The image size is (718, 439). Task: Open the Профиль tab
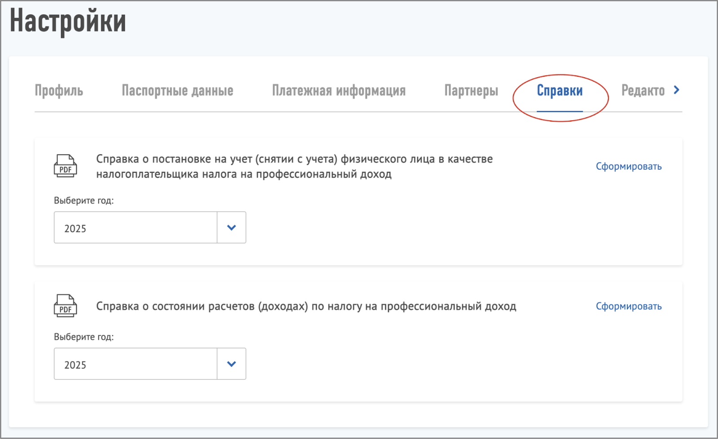[x=59, y=91]
